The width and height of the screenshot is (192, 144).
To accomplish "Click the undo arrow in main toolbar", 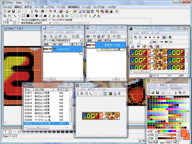I will 19,11.
